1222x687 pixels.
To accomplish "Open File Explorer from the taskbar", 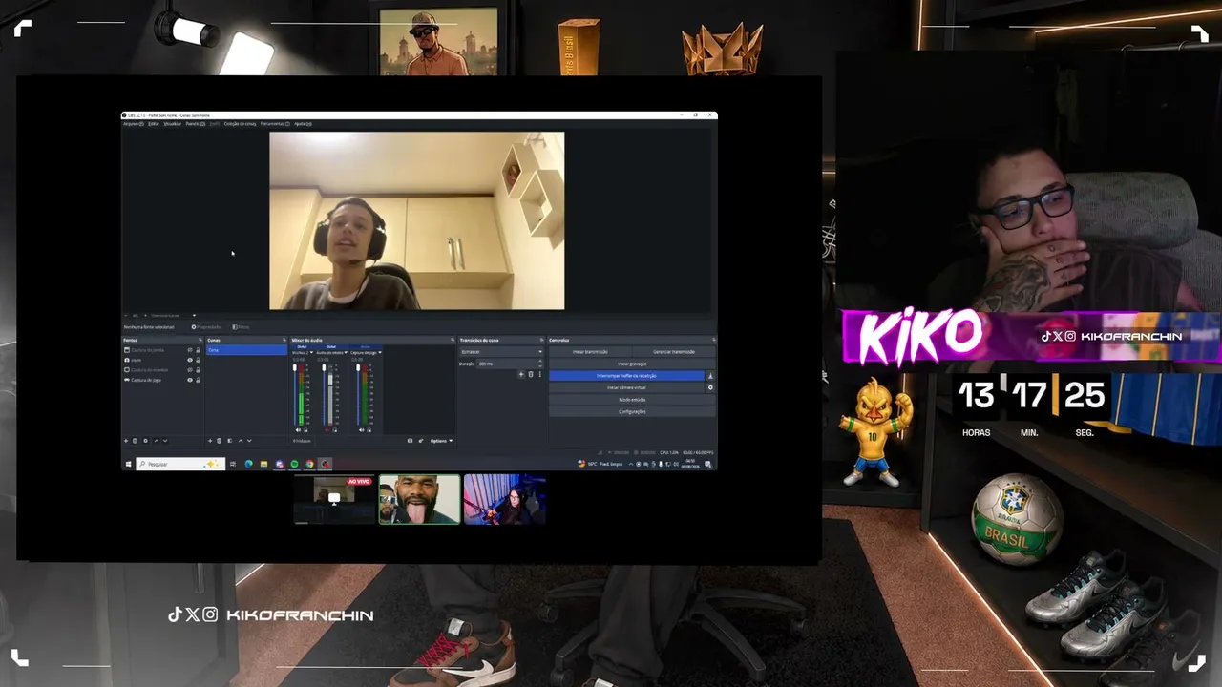I will tap(263, 464).
